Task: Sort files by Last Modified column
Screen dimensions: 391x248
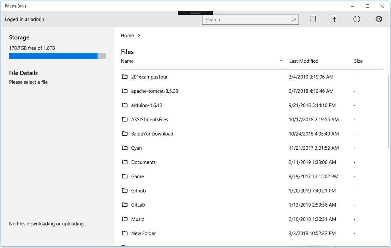Action: tap(304, 61)
